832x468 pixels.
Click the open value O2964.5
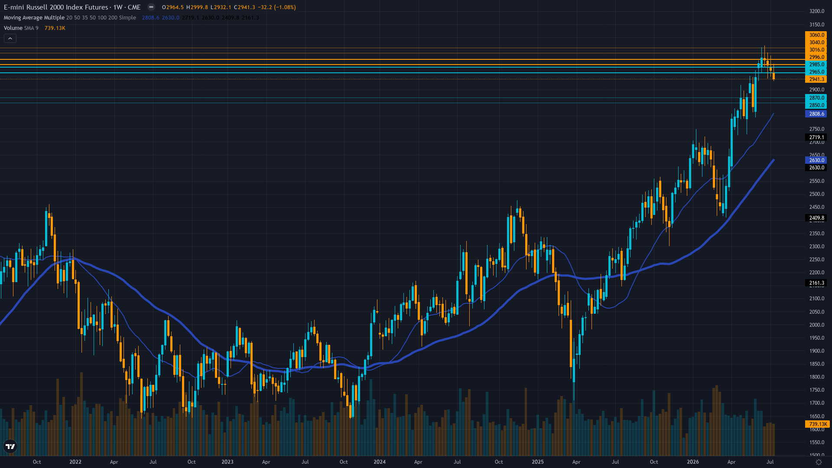coord(172,7)
